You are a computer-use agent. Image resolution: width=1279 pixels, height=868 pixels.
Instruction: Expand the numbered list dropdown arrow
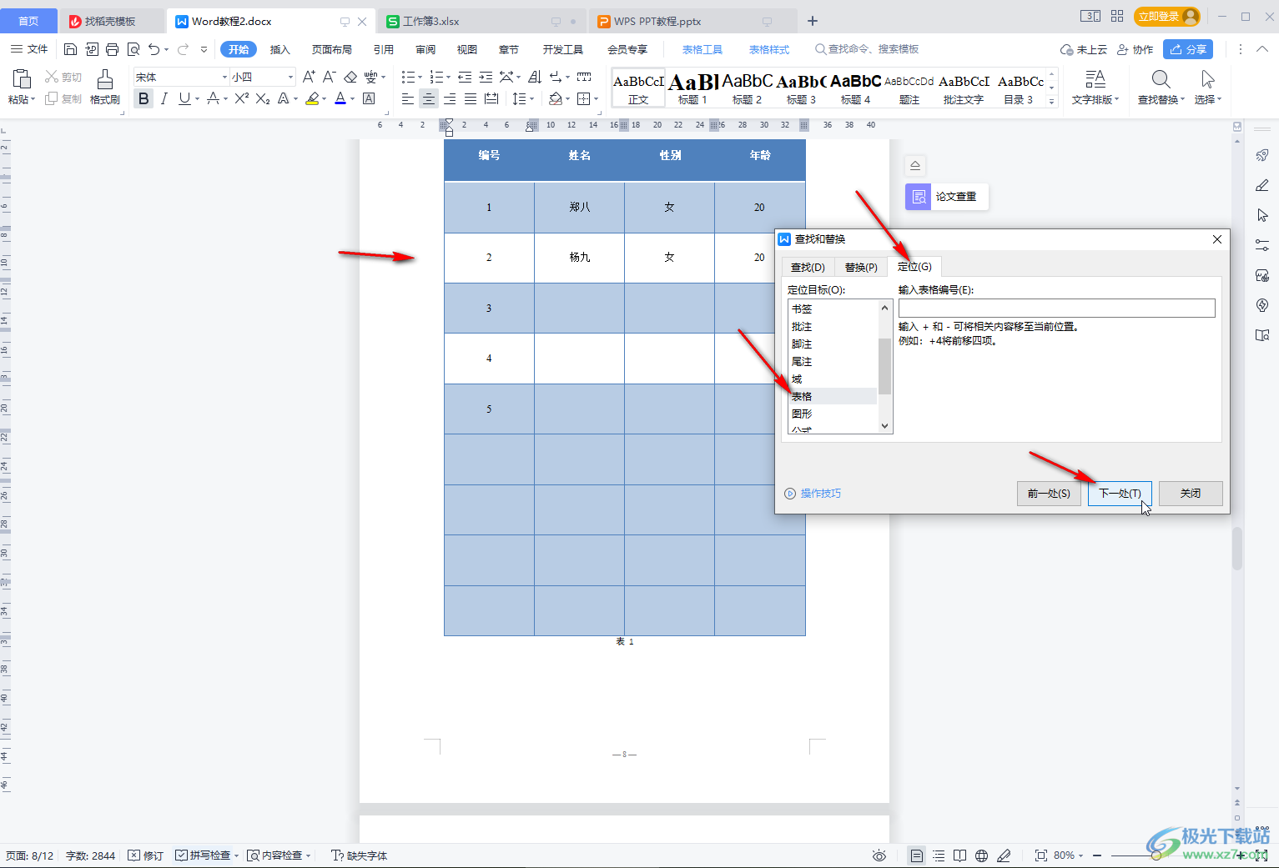[x=449, y=77]
